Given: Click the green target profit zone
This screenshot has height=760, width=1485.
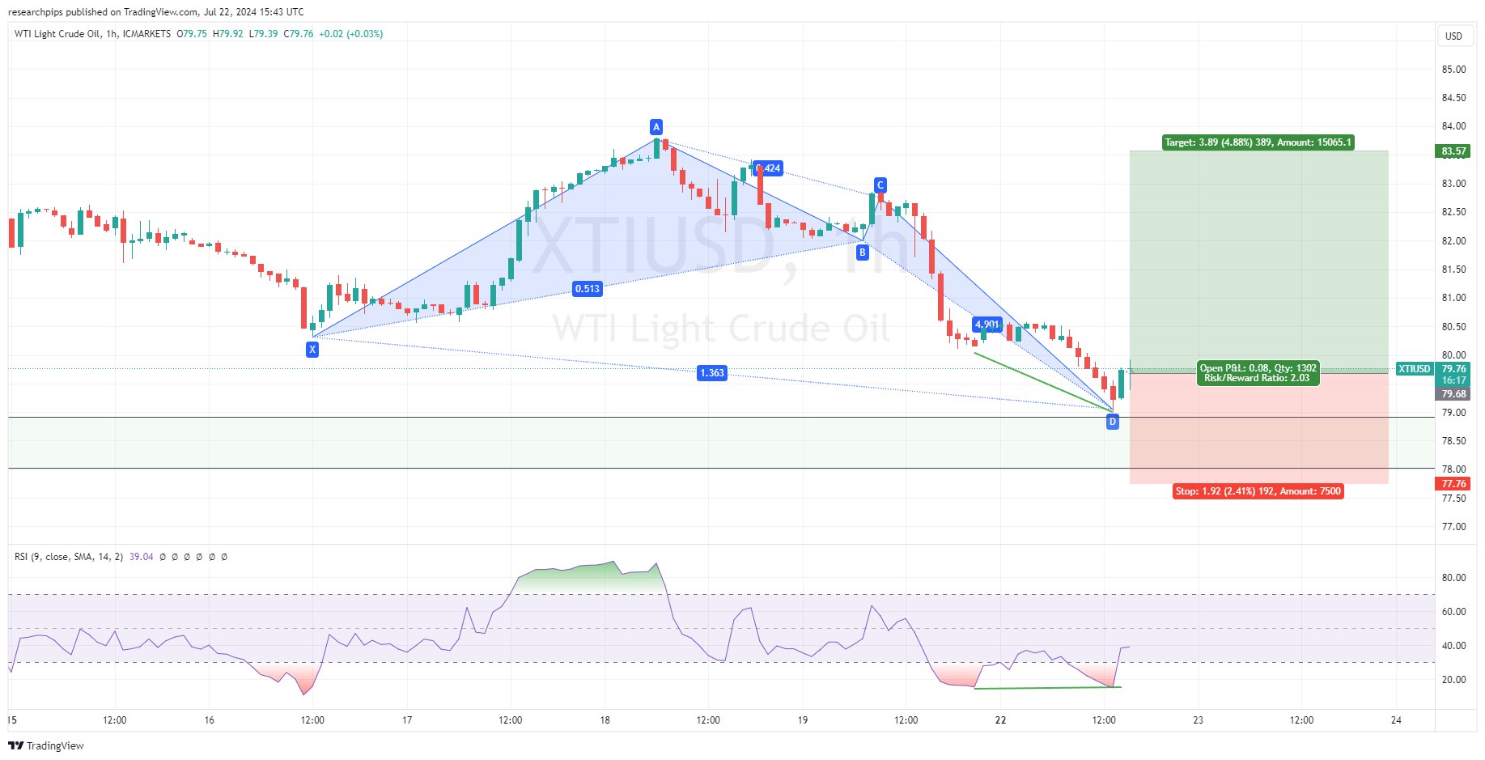Looking at the screenshot, I should pos(1259,261).
